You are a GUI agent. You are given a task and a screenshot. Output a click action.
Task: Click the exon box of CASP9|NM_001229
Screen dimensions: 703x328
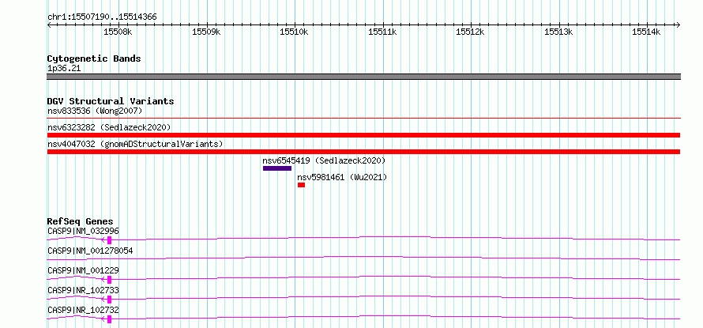tap(109, 280)
